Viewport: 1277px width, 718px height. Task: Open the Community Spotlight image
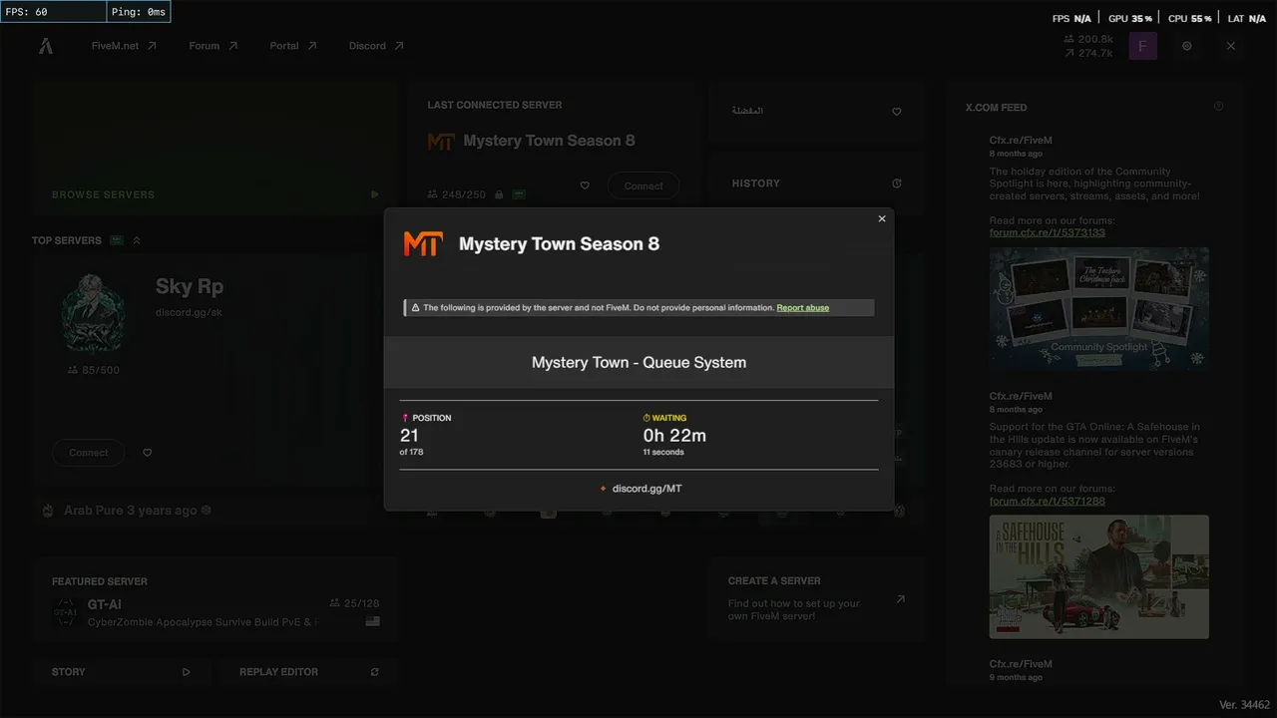click(x=1099, y=309)
